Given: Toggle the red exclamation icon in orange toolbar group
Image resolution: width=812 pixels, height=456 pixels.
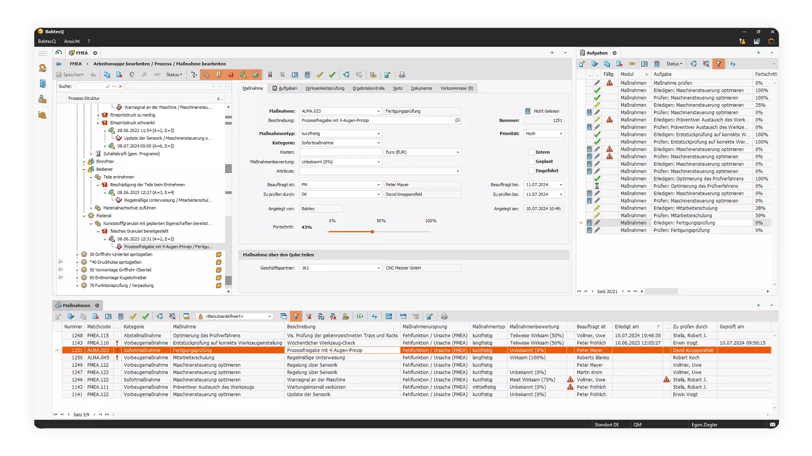Looking at the screenshot, I should point(231,75).
